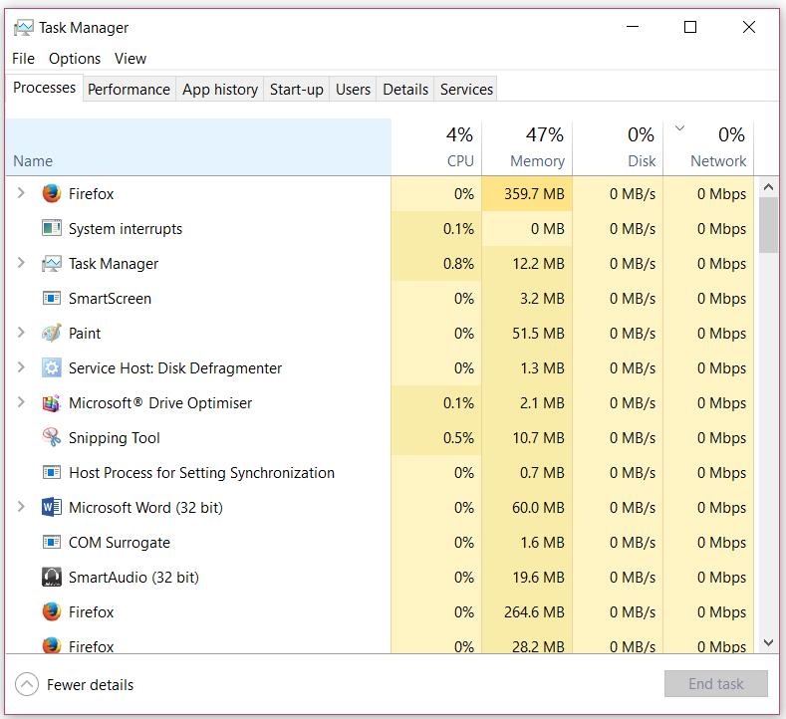Switch to the App history tab

tap(220, 90)
